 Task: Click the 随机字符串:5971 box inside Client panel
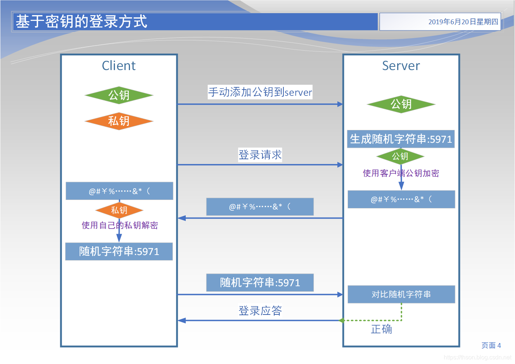tap(119, 251)
